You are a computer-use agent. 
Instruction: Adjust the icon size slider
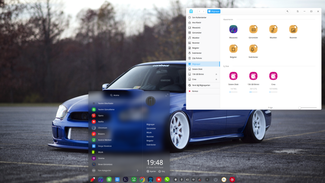pyautogui.click(x=300, y=108)
